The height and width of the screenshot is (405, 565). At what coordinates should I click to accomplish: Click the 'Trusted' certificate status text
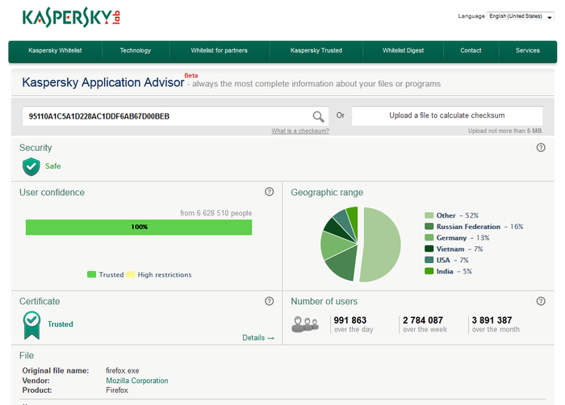click(61, 324)
